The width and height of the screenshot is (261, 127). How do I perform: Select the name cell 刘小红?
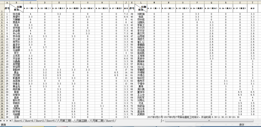pos(141,67)
